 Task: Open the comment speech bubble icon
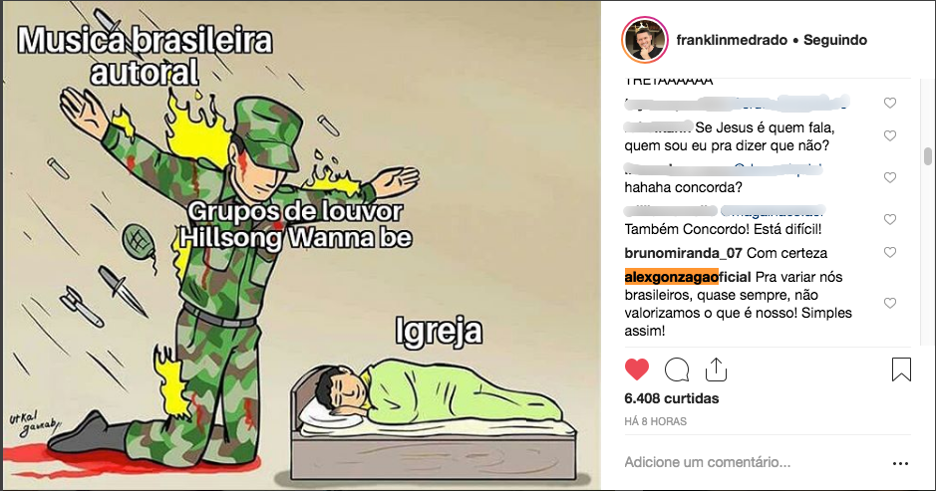(x=677, y=369)
